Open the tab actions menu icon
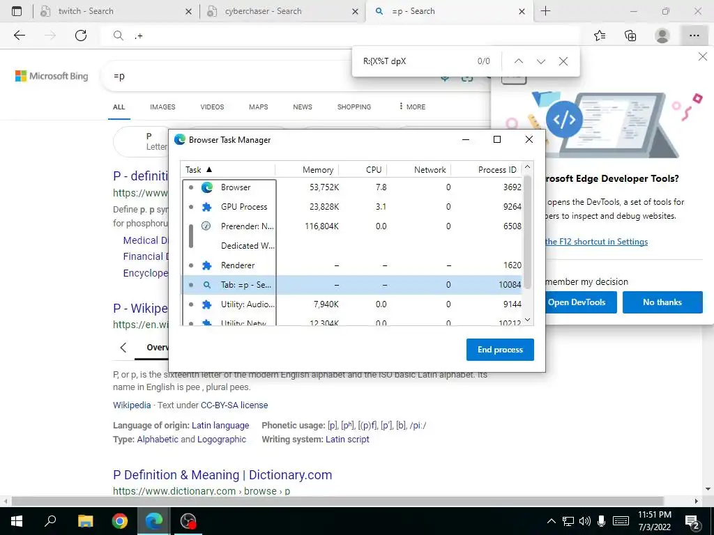Image resolution: width=714 pixels, height=535 pixels. click(x=17, y=11)
